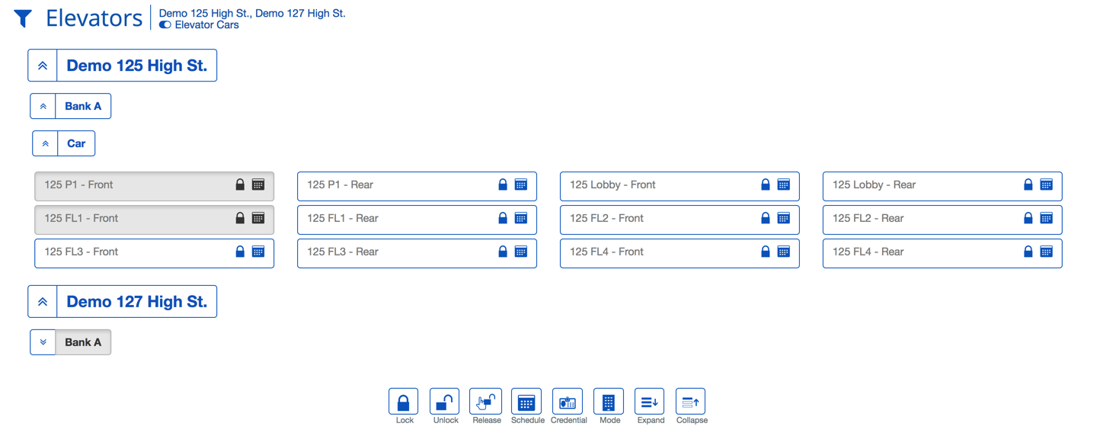1097x433 pixels.
Task: Click the Expand all icon
Action: [650, 402]
